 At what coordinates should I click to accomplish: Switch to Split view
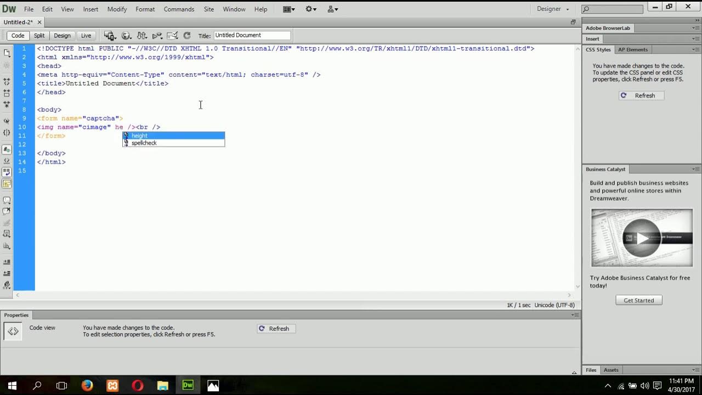[39, 36]
